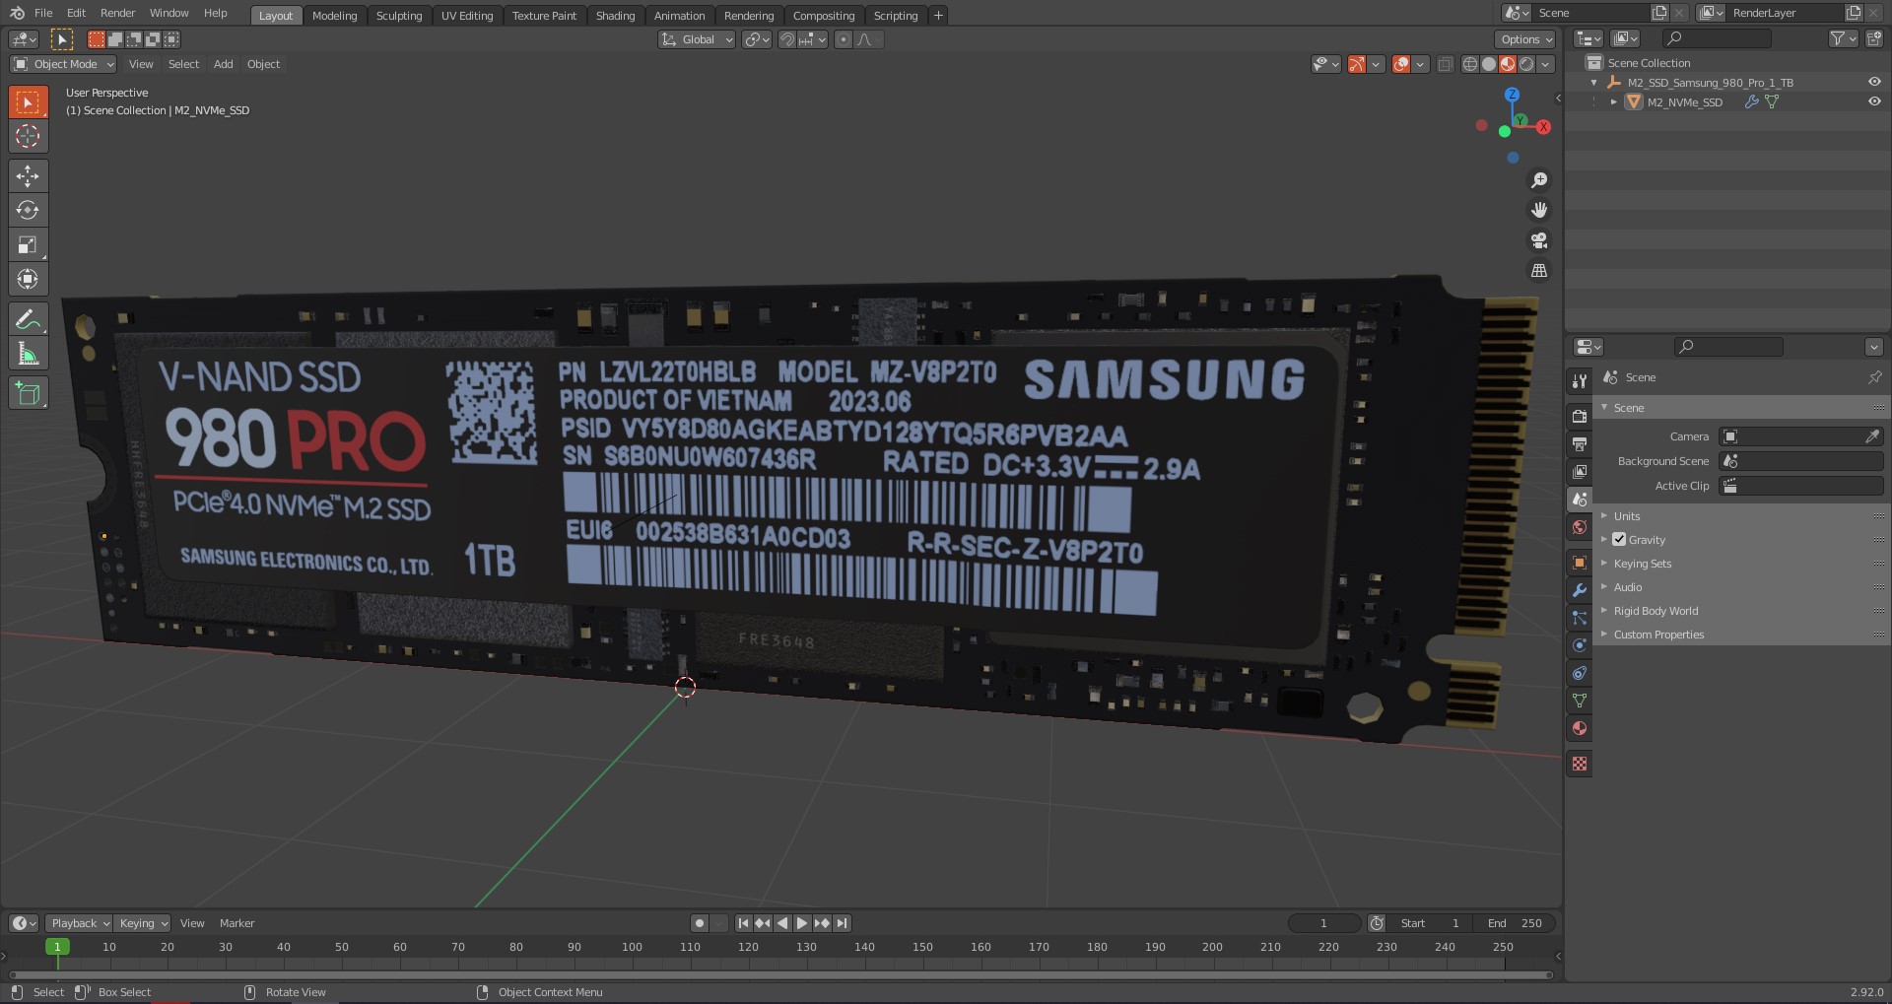Screen dimensions: 1892x1004
Task: Open the Modifier properties tab
Action: pos(1580,590)
